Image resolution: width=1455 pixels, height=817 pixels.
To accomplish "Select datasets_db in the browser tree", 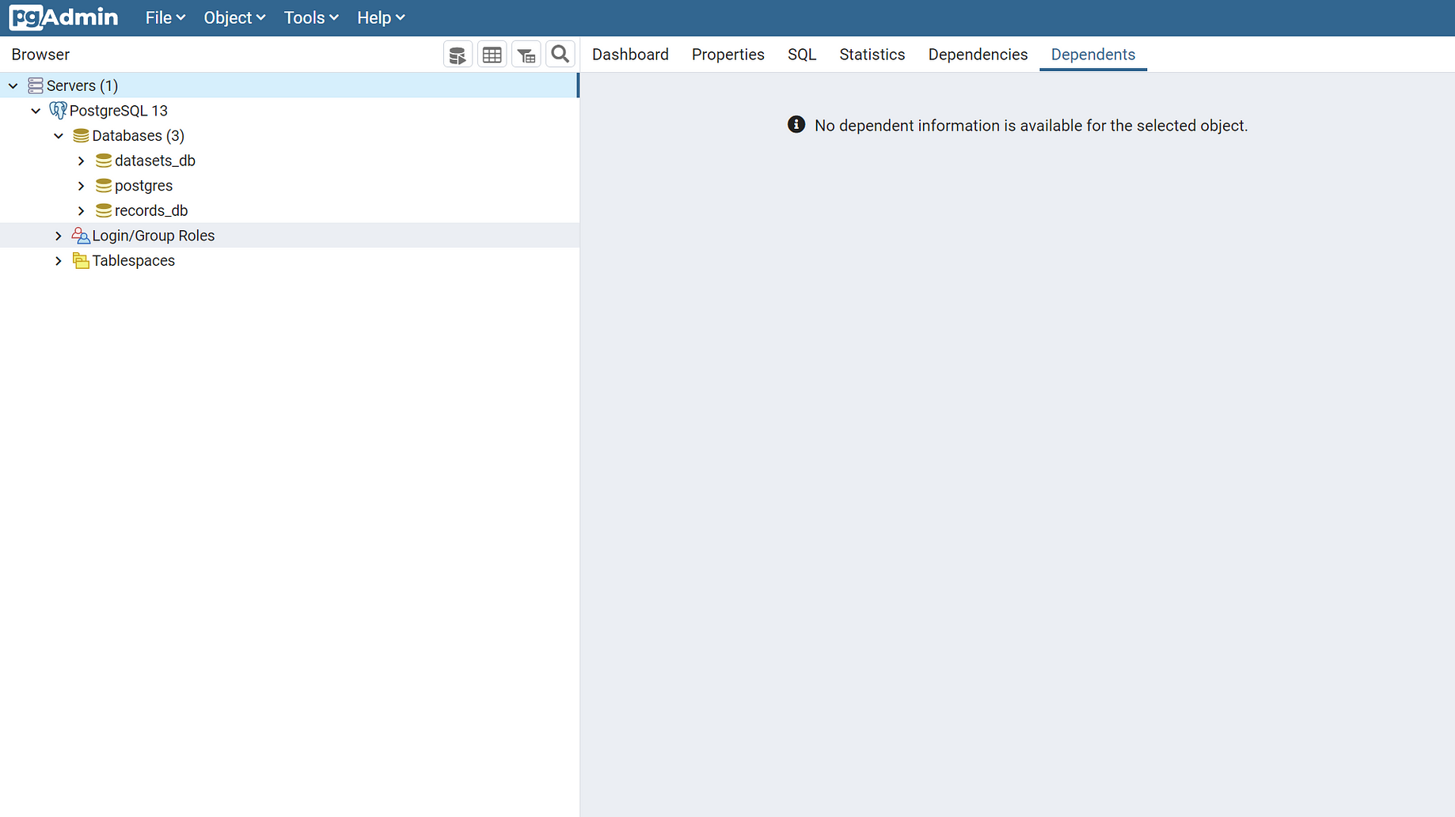I will [155, 161].
